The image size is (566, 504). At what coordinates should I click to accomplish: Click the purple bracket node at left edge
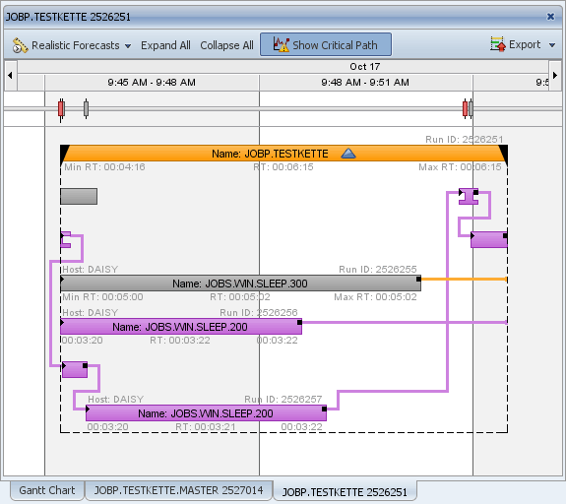click(66, 240)
